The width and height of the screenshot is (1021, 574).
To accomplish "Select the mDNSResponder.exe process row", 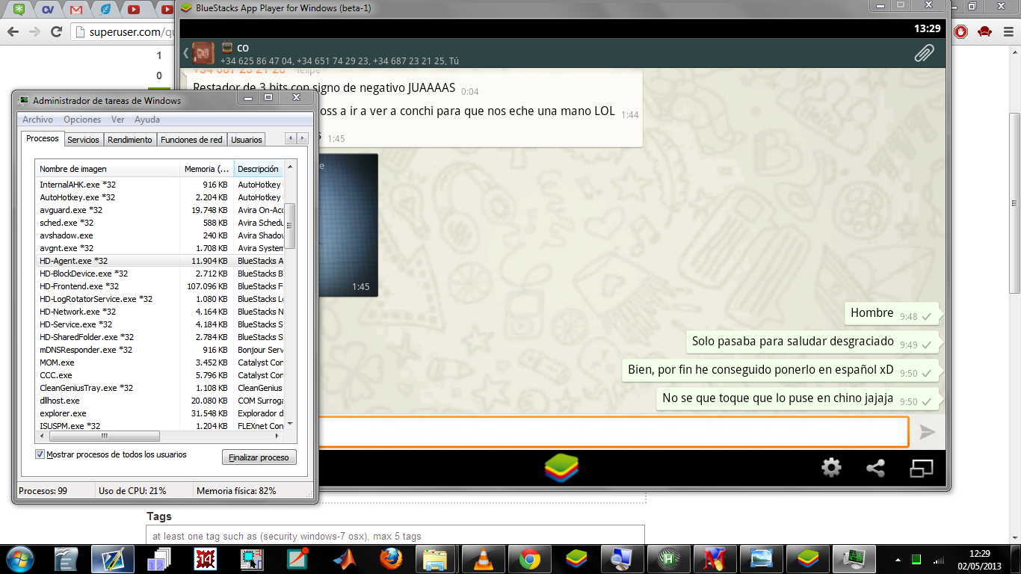I will 160,350.
